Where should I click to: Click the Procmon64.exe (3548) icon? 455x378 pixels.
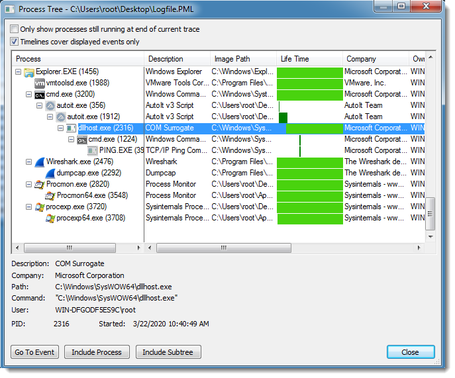click(50, 196)
